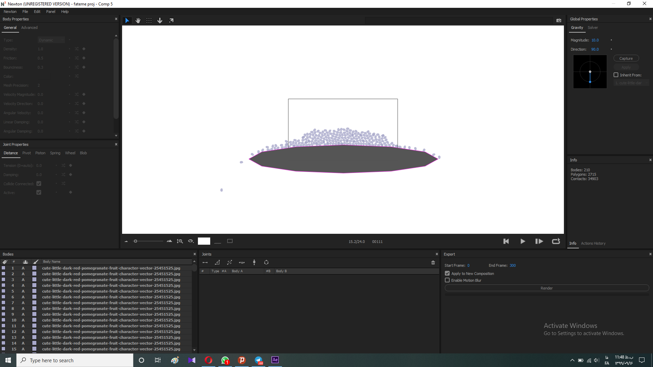The height and width of the screenshot is (367, 653).
Task: Click the Render button in Export panel
Action: click(547, 288)
